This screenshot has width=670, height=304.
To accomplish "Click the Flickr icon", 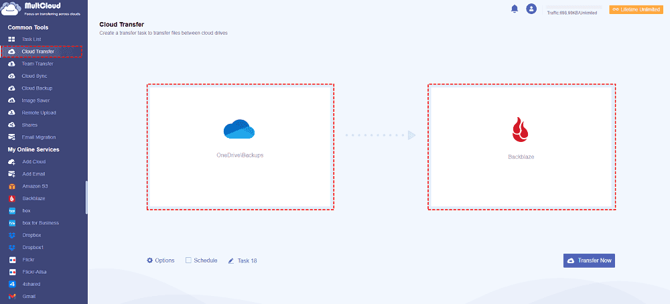I will 12,260.
